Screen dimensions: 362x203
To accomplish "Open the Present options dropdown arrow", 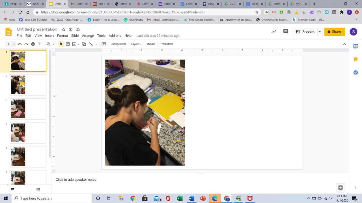I will click(x=320, y=32).
